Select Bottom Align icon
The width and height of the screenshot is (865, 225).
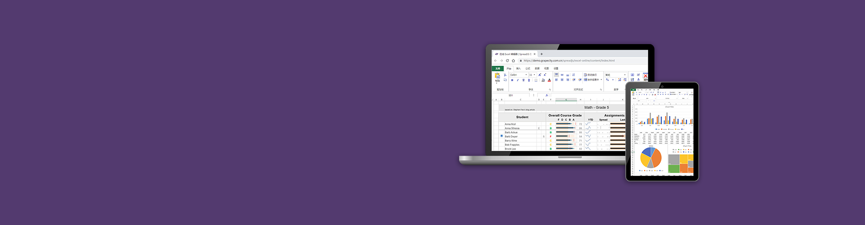[x=568, y=75]
